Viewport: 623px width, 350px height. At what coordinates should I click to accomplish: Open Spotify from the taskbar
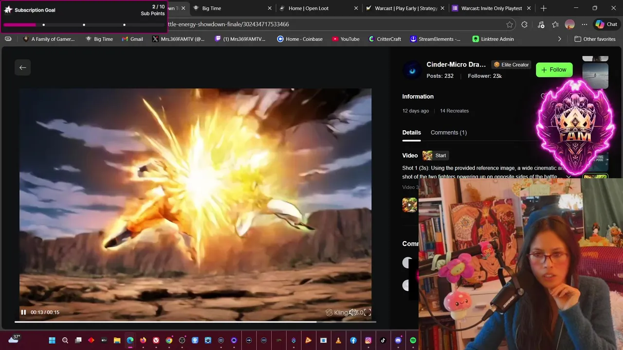(x=413, y=340)
